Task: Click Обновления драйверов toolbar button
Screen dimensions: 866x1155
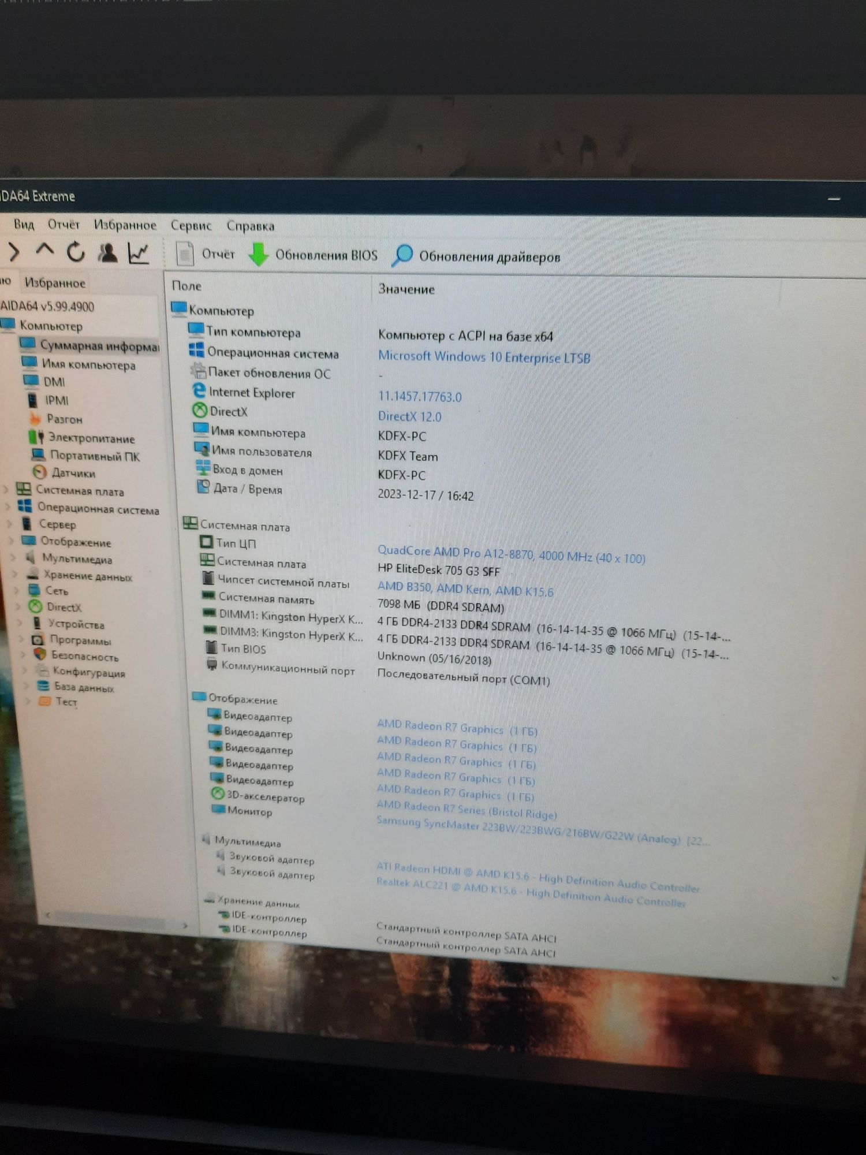Action: coord(476,256)
